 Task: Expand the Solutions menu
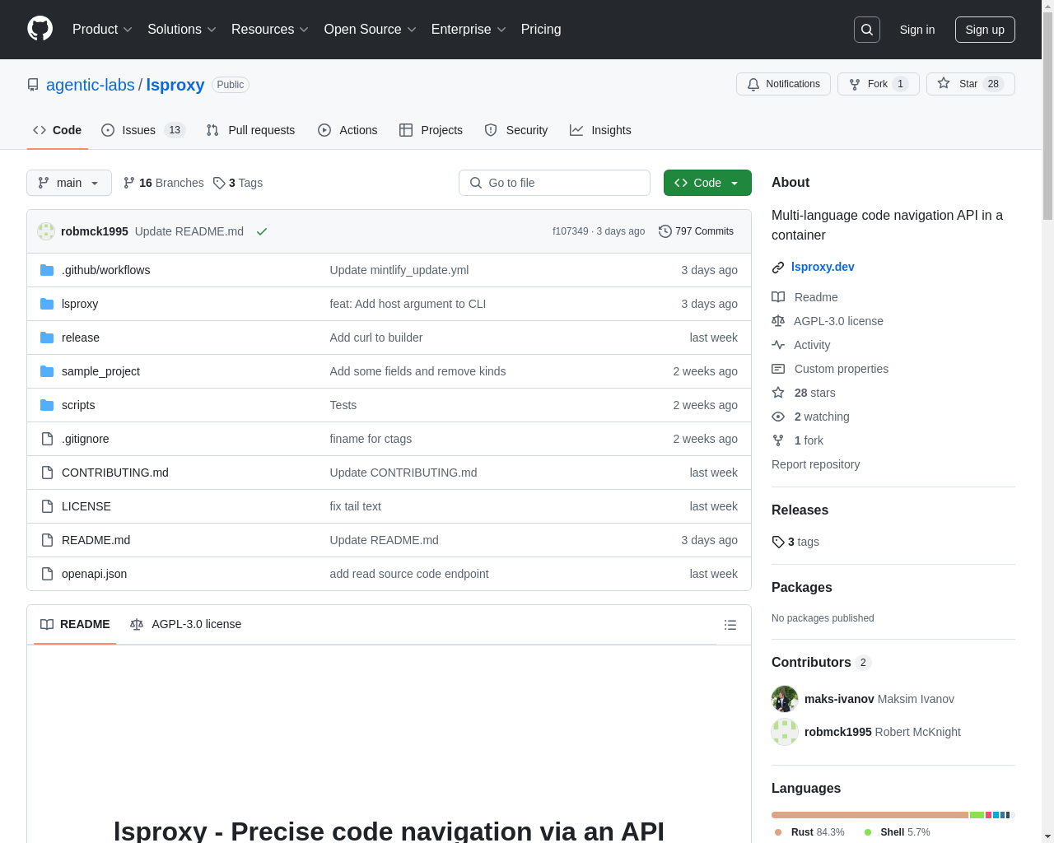(x=182, y=30)
